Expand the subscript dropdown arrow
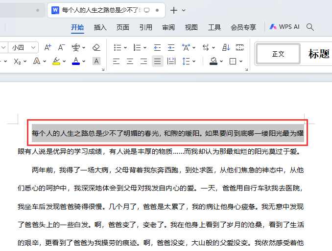This screenshot has height=251, width=332. click(x=25, y=62)
